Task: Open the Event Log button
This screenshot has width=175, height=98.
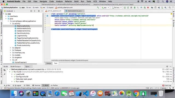Action: 167,85
